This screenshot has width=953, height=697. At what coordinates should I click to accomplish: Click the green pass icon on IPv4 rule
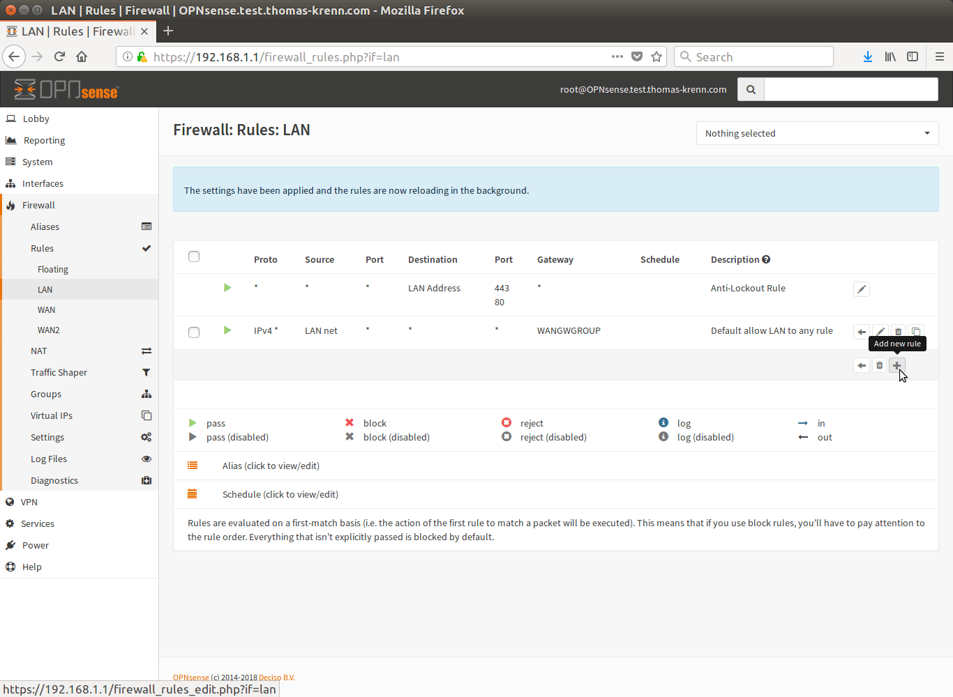click(x=227, y=330)
